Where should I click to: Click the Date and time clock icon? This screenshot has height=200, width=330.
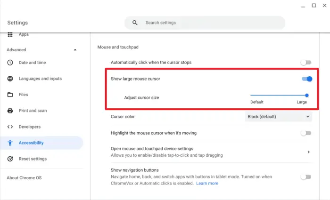point(10,63)
